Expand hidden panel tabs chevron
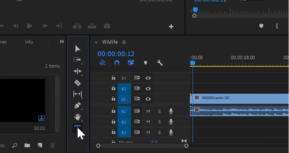Viewport: 289px width, 153px height. pos(62,42)
